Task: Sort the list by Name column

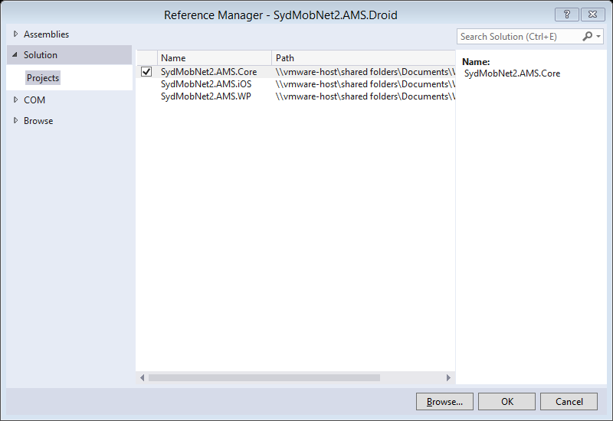Action: pyautogui.click(x=215, y=58)
